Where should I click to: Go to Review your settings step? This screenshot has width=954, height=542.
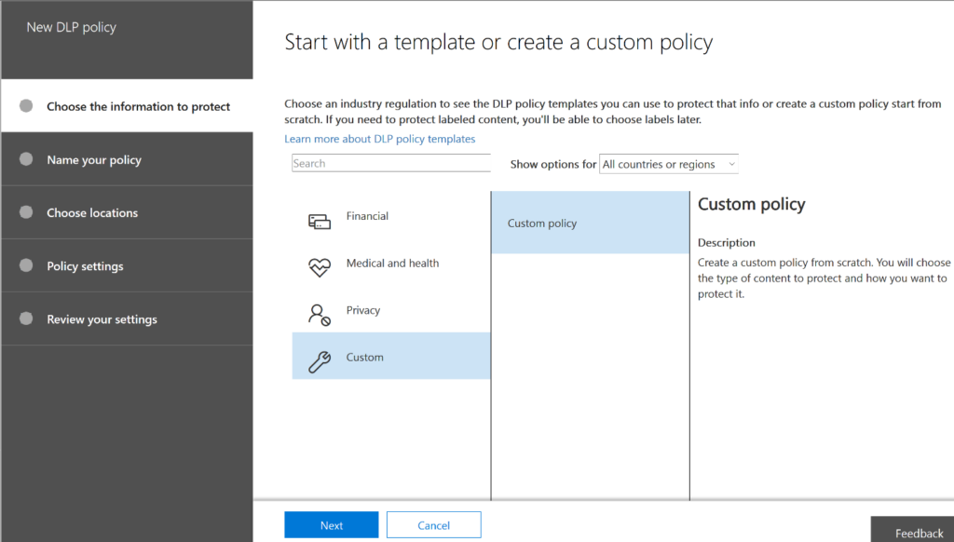(x=127, y=318)
